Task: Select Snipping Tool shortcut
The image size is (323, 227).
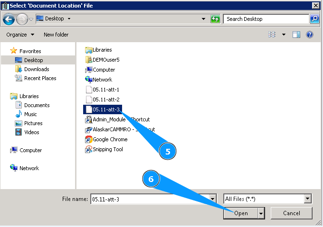Action: pos(104,149)
